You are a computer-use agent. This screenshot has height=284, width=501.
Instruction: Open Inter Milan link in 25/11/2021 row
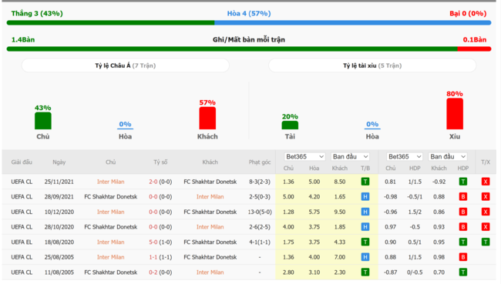pyautogui.click(x=110, y=182)
